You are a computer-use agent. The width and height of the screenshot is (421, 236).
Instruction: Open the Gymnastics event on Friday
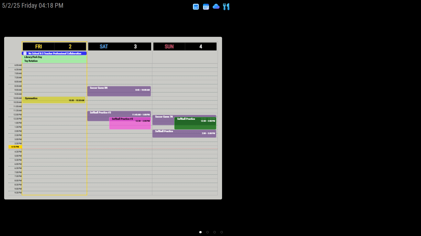pyautogui.click(x=54, y=100)
